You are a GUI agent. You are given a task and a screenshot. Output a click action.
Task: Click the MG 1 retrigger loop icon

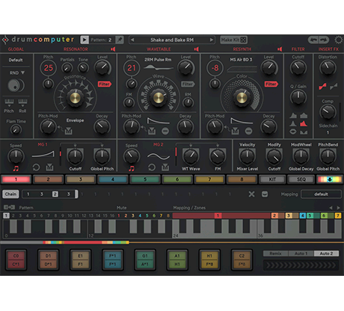[x=36, y=167]
